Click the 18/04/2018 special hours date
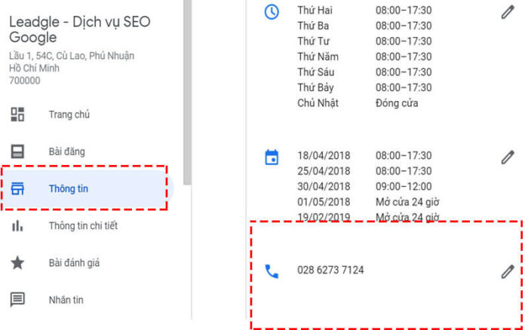Image resolution: width=528 pixels, height=330 pixels. tap(324, 155)
